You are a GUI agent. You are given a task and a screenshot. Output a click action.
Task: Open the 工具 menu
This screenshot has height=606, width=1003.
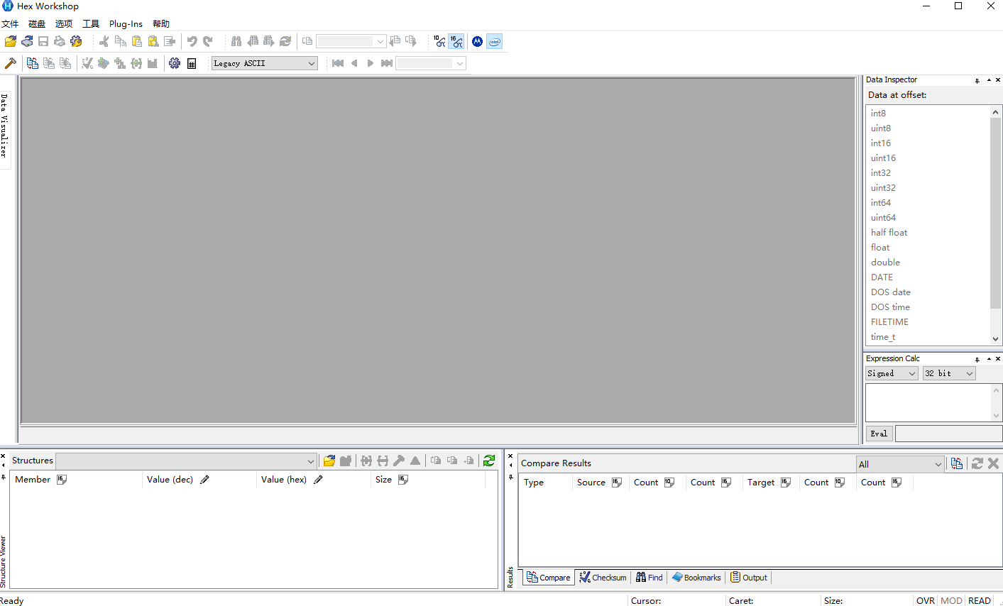[91, 24]
